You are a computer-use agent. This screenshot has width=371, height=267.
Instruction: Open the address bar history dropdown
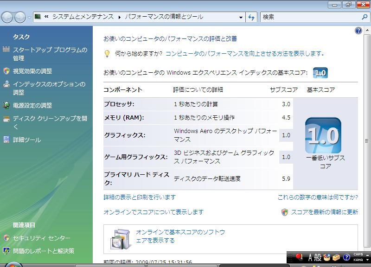[x=241, y=17]
